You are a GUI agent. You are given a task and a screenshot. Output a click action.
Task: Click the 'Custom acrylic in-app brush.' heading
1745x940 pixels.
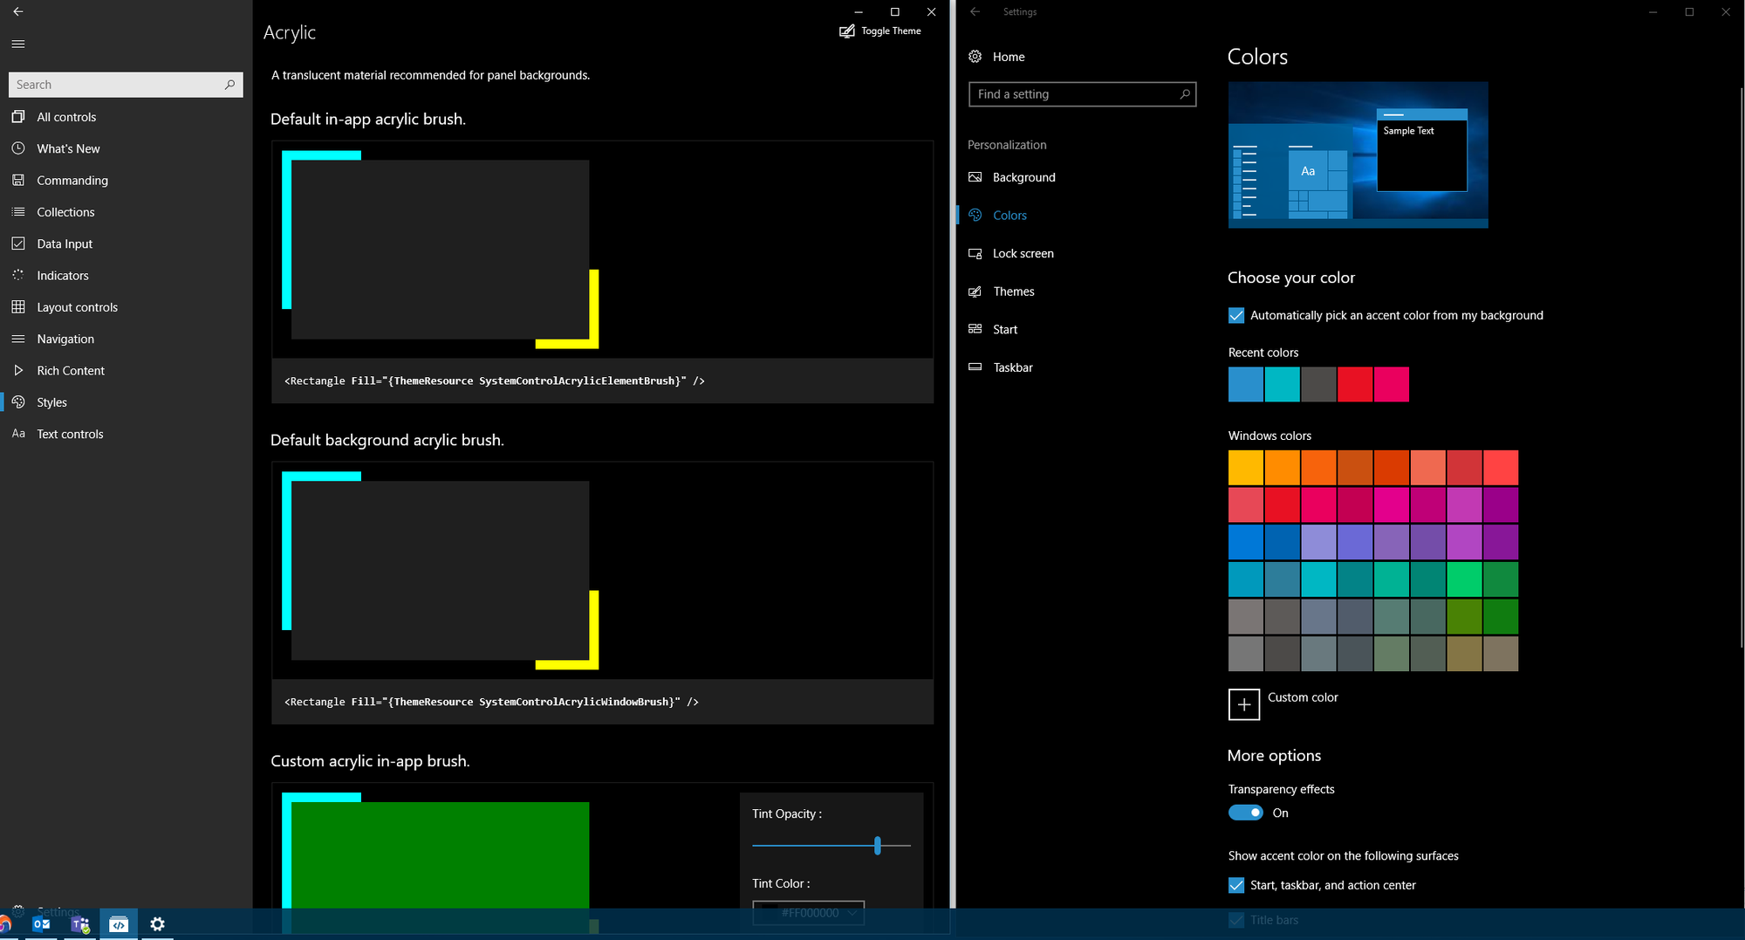(370, 761)
